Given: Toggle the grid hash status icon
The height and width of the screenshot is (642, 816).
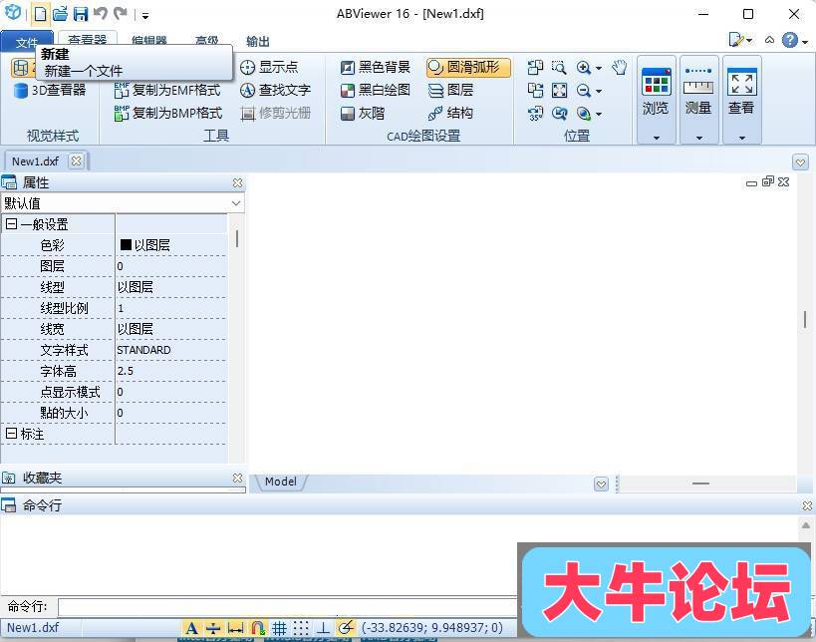Looking at the screenshot, I should [x=279, y=628].
